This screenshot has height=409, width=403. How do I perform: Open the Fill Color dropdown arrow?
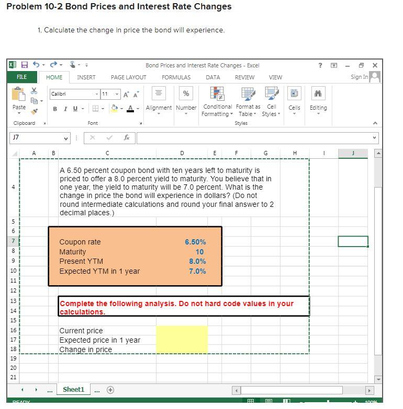121,109
